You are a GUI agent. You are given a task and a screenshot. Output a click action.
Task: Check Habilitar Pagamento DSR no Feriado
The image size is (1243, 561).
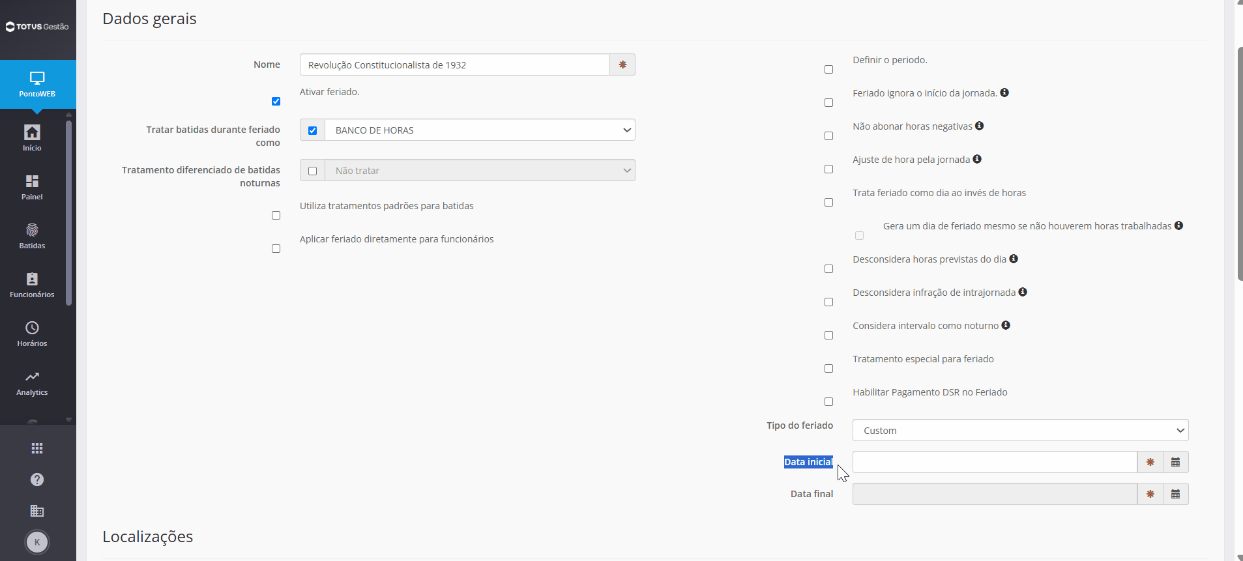click(828, 401)
